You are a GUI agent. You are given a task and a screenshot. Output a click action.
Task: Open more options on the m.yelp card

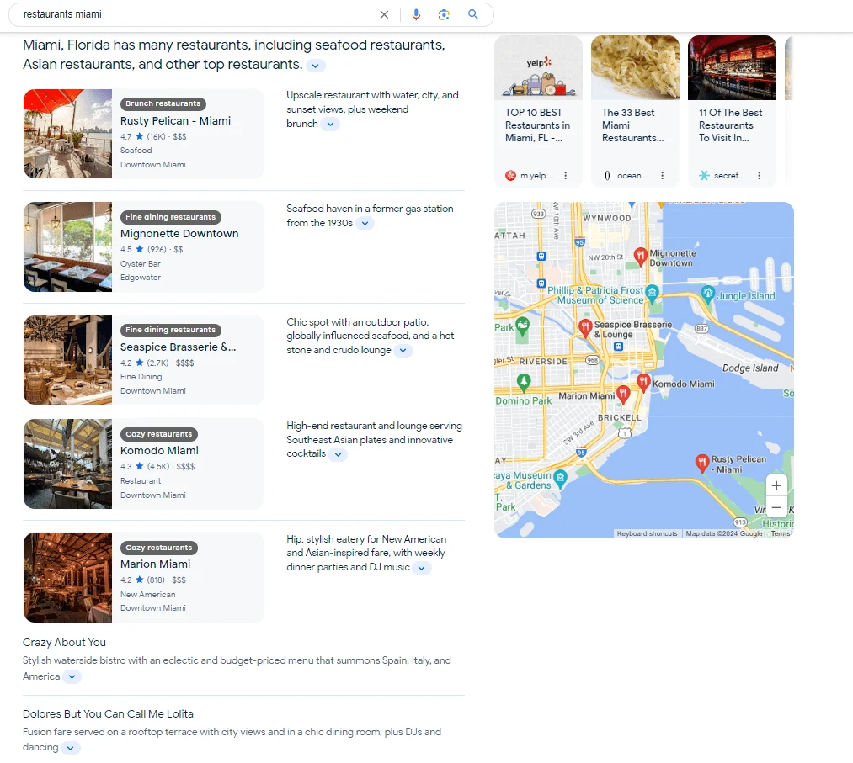coord(566,176)
